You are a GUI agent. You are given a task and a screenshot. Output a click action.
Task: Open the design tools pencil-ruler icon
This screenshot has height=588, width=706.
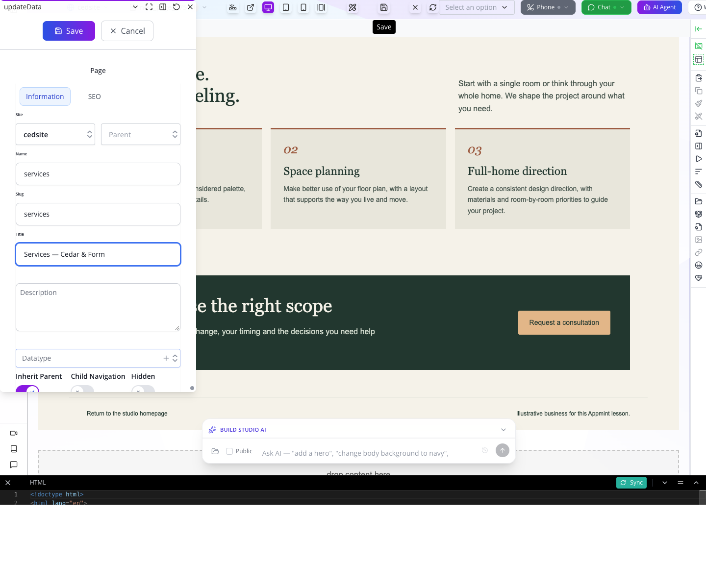point(353,7)
